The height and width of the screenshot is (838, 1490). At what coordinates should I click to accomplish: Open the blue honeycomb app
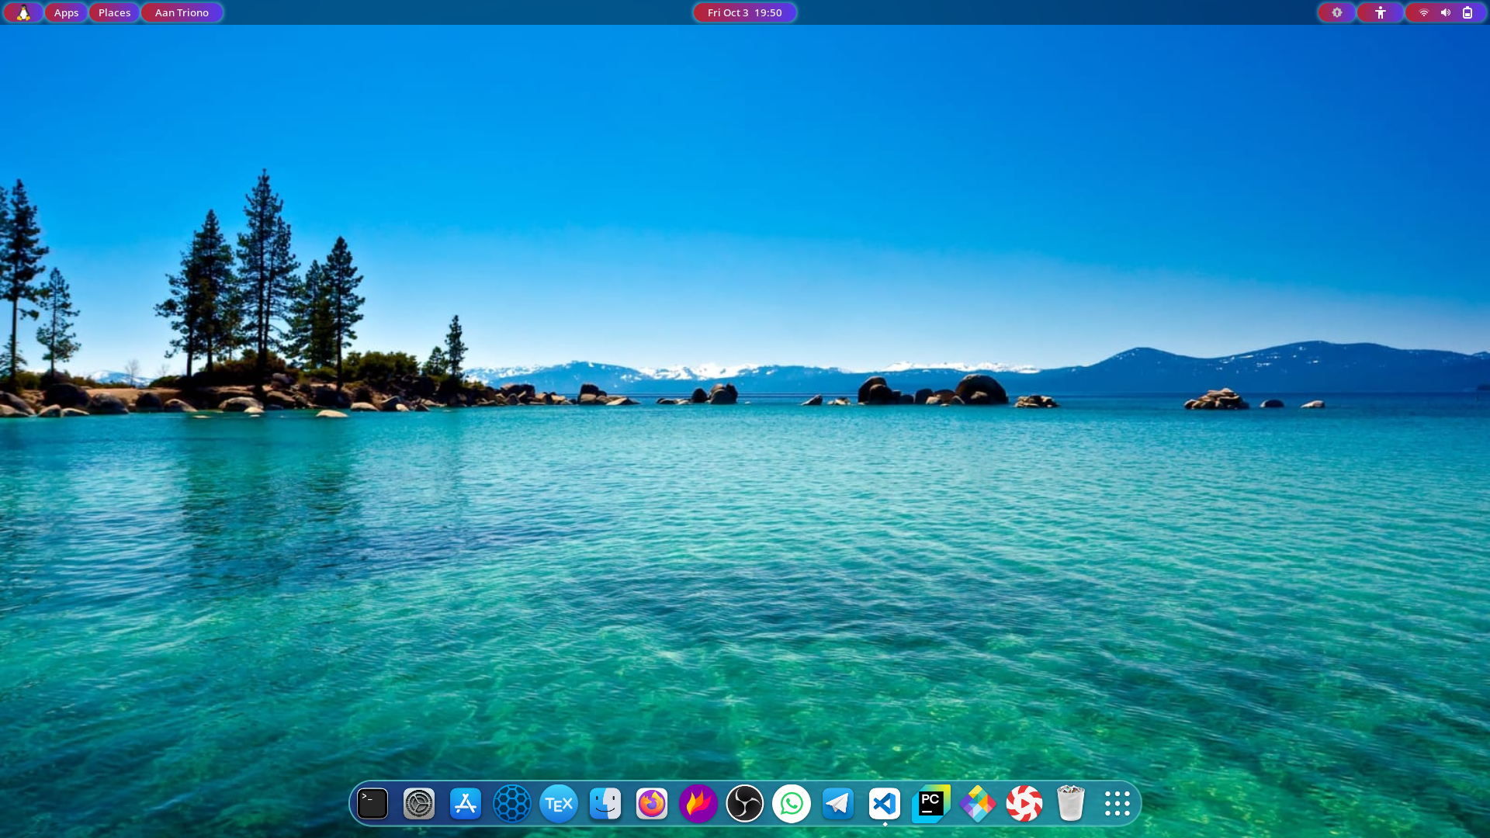(x=511, y=803)
